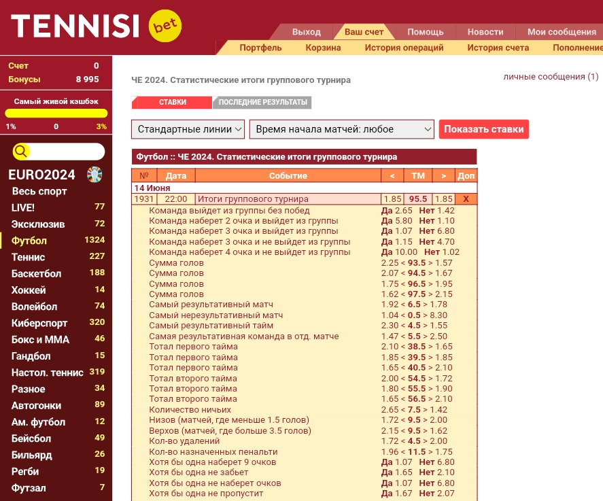Expand the Время начала матчей dropdown
This screenshot has width=603, height=501.
point(341,129)
